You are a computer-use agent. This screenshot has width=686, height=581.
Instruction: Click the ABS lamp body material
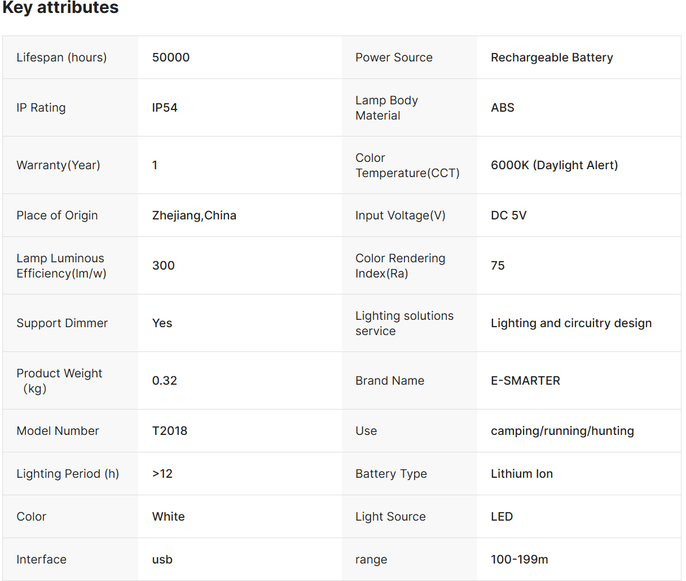[503, 108]
